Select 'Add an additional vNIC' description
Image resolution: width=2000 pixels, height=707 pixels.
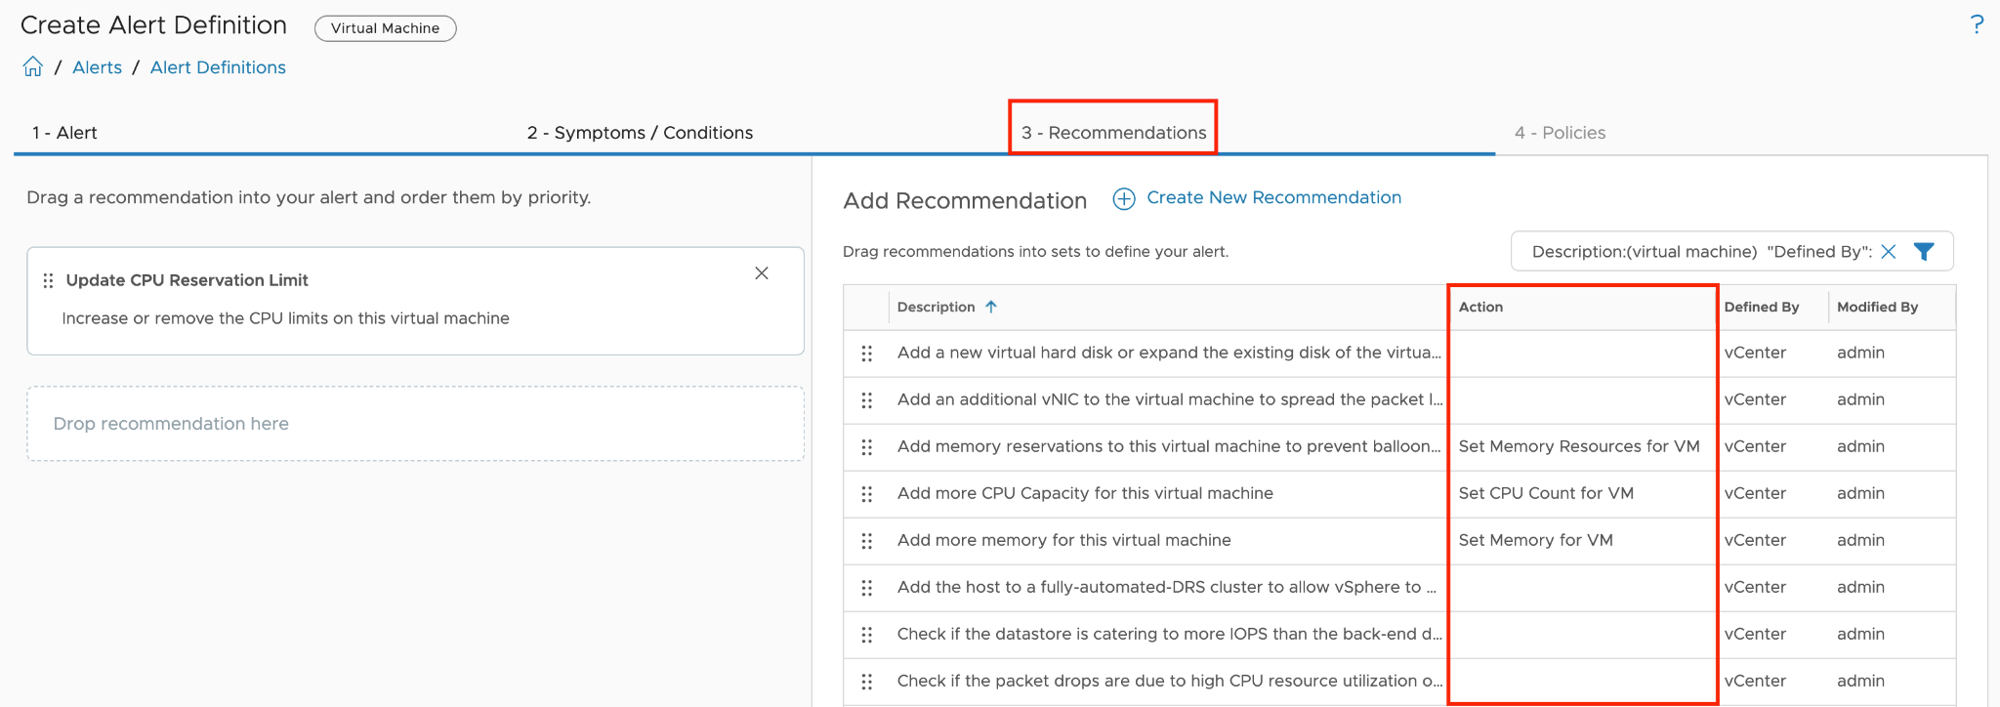click(1169, 399)
